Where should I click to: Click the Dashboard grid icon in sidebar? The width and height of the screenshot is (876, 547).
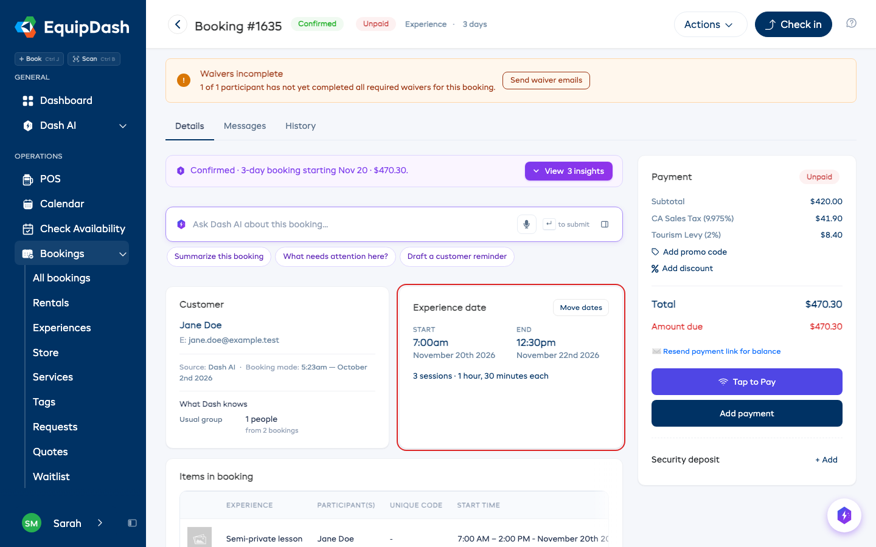pyautogui.click(x=28, y=101)
